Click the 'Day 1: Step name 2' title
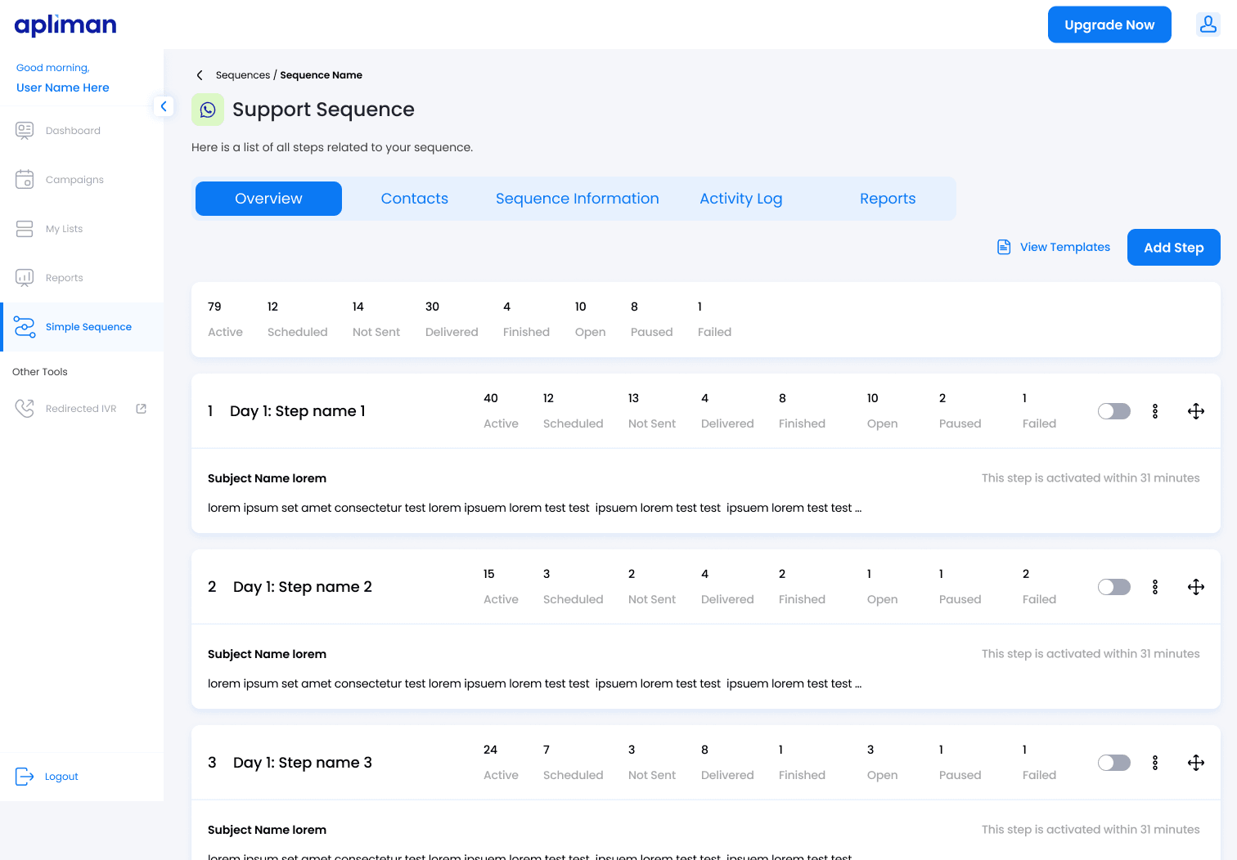1237x860 pixels. (x=303, y=587)
